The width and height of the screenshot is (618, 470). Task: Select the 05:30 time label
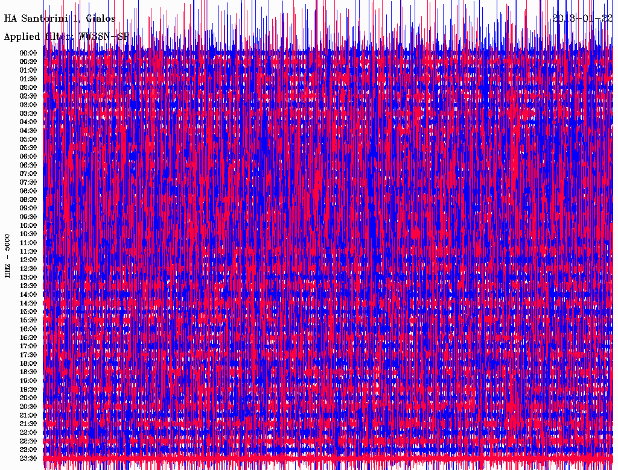tap(28, 148)
